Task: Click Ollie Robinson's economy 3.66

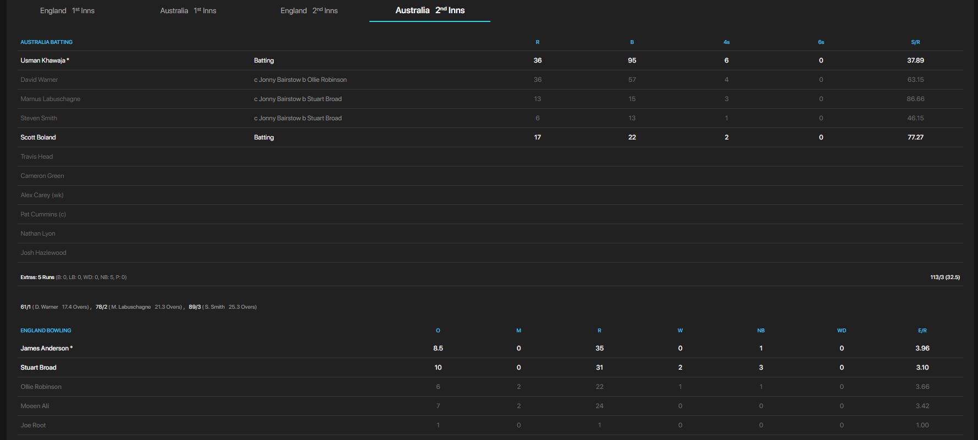Action: pos(922,387)
